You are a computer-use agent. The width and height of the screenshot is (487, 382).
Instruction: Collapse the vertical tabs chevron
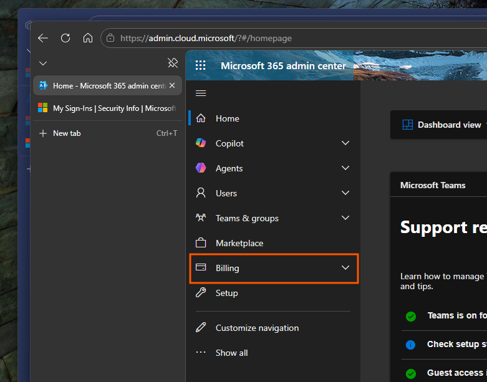tap(43, 64)
